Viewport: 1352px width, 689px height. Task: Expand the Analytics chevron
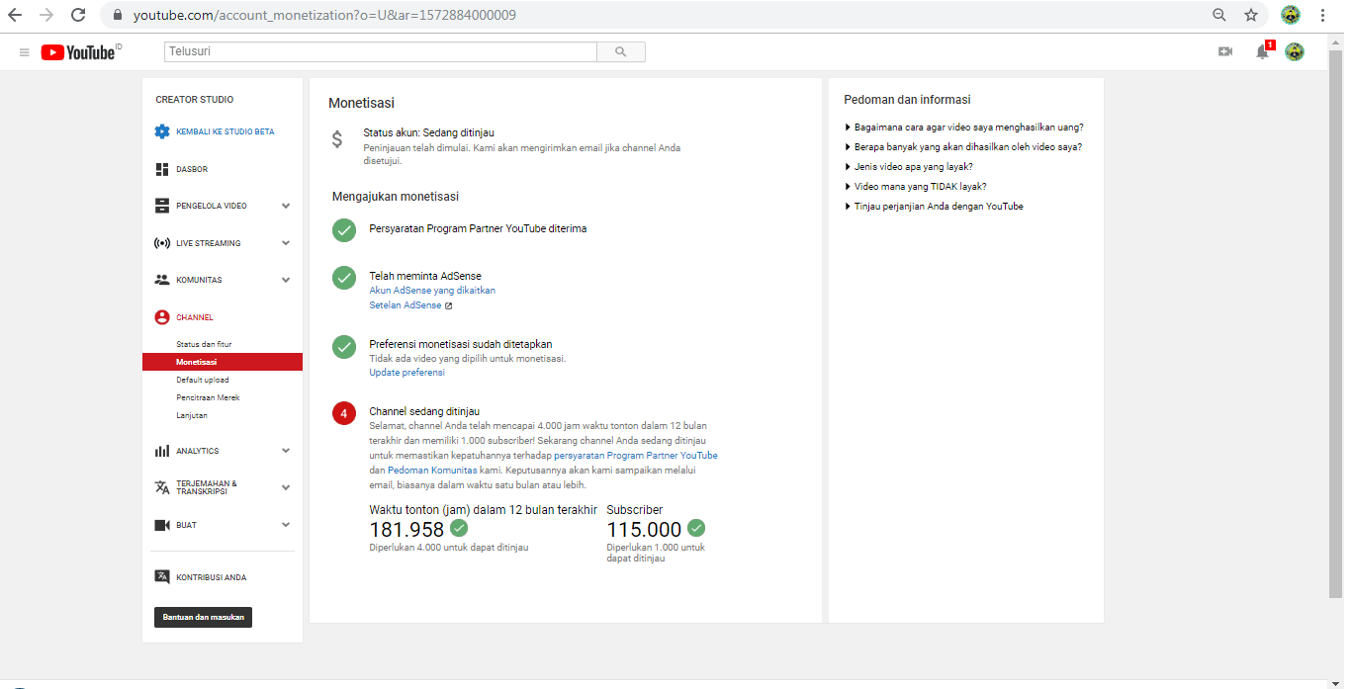(x=286, y=451)
